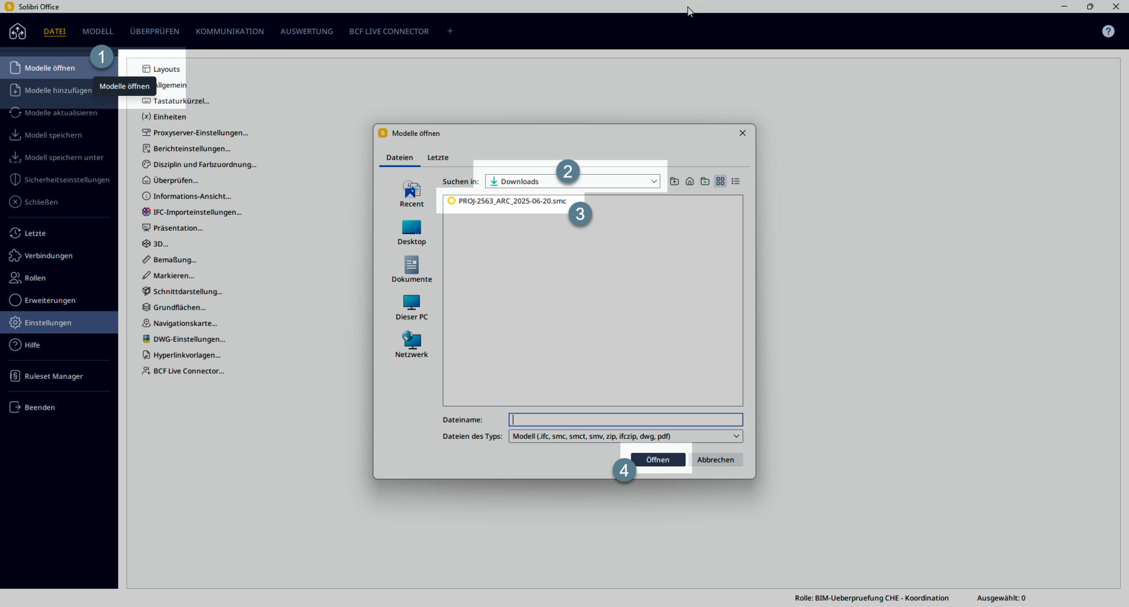
Task: Open the Help question mark
Action: pos(1108,31)
